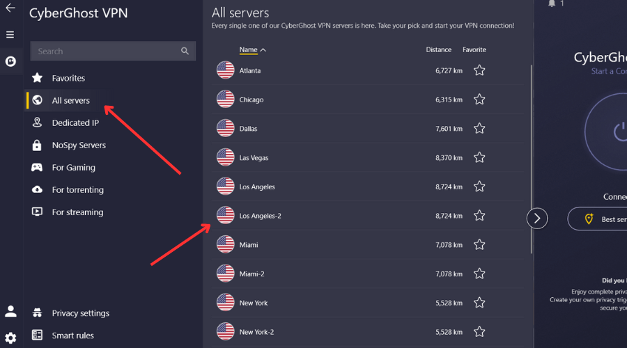627x348 pixels.
Task: Click the Best server location button
Action: (x=598, y=219)
